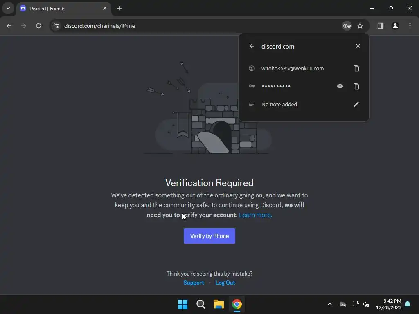
Task: Close the discord.com password popup
Action: pyautogui.click(x=358, y=46)
